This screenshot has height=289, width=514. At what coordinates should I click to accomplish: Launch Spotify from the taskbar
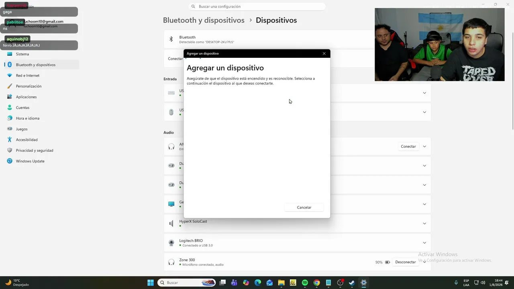coord(305,283)
